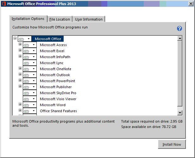Image resolution: width=195 pixels, height=158 pixels.
Task: Select the Microsoft Office tree label
Action: (x=48, y=39)
